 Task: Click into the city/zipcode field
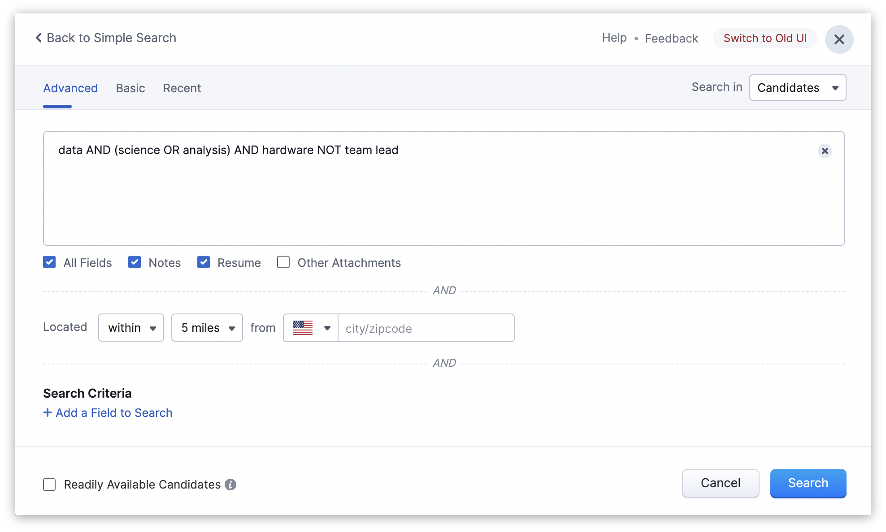point(425,328)
